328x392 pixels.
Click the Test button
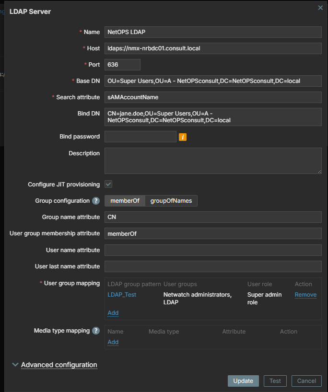click(275, 381)
